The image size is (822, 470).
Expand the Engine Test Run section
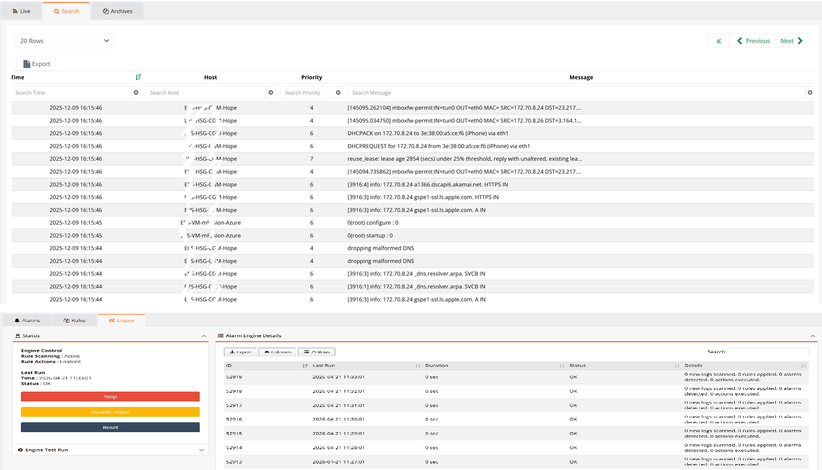click(x=110, y=450)
